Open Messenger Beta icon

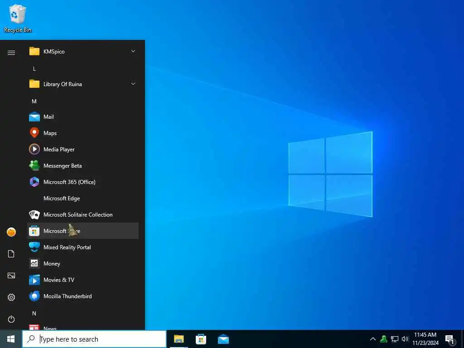[x=34, y=165]
